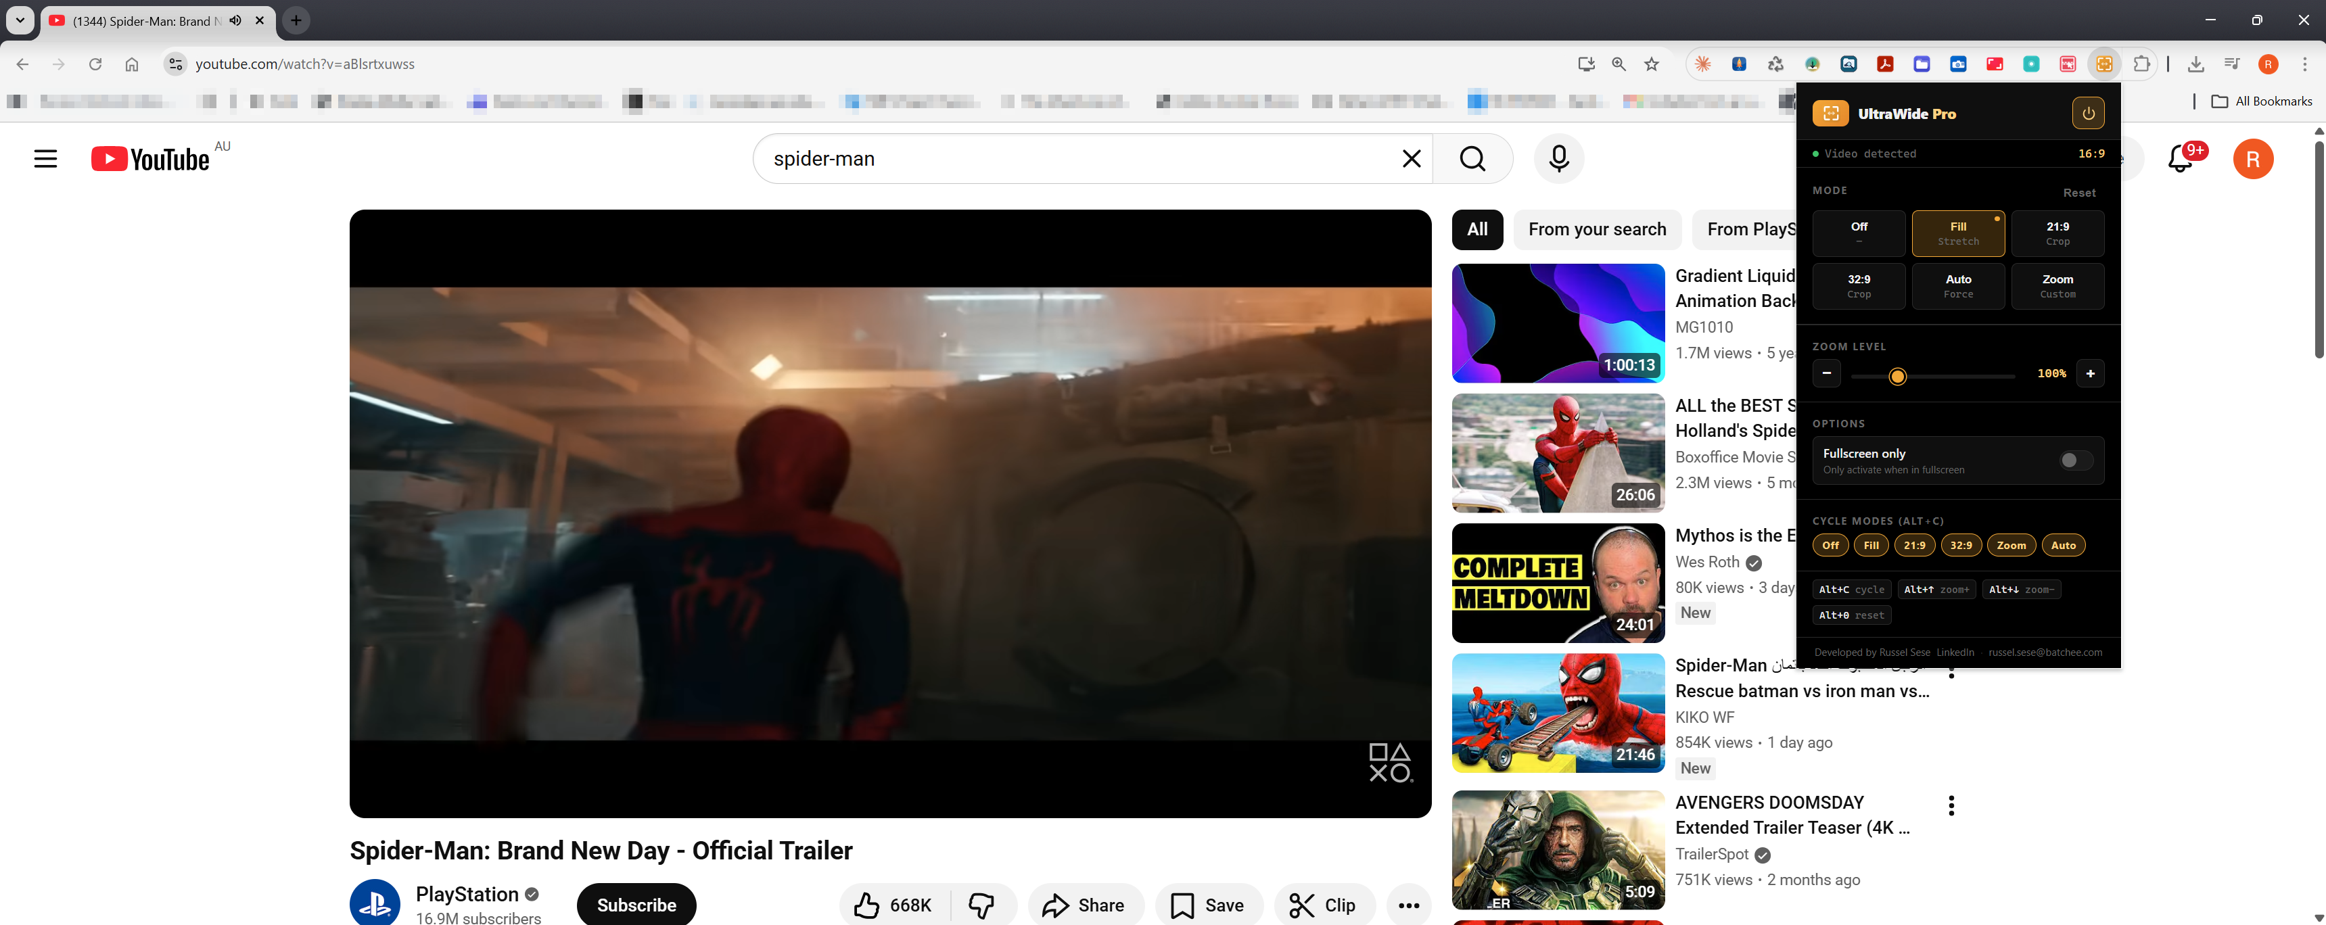Decrease zoom level with the minus icon
The image size is (2326, 925).
pos(1827,374)
